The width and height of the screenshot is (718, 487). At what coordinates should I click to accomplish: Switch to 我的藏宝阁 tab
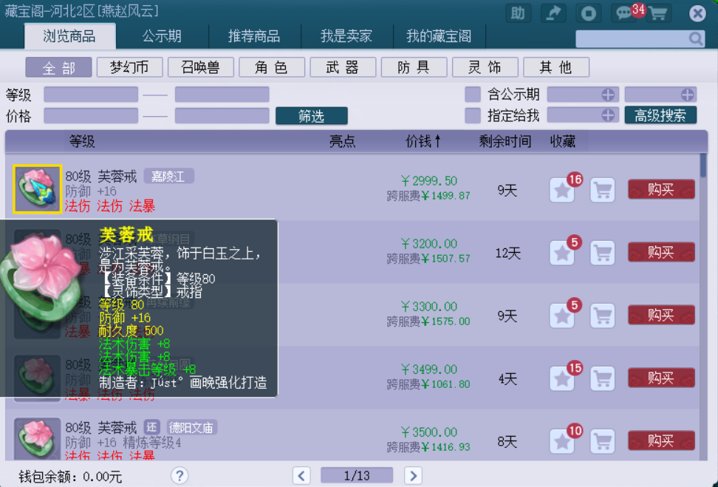[x=439, y=36]
